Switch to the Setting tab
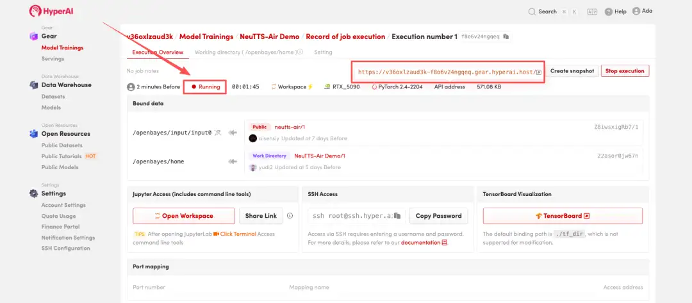Image resolution: width=692 pixels, height=303 pixels. coord(323,52)
